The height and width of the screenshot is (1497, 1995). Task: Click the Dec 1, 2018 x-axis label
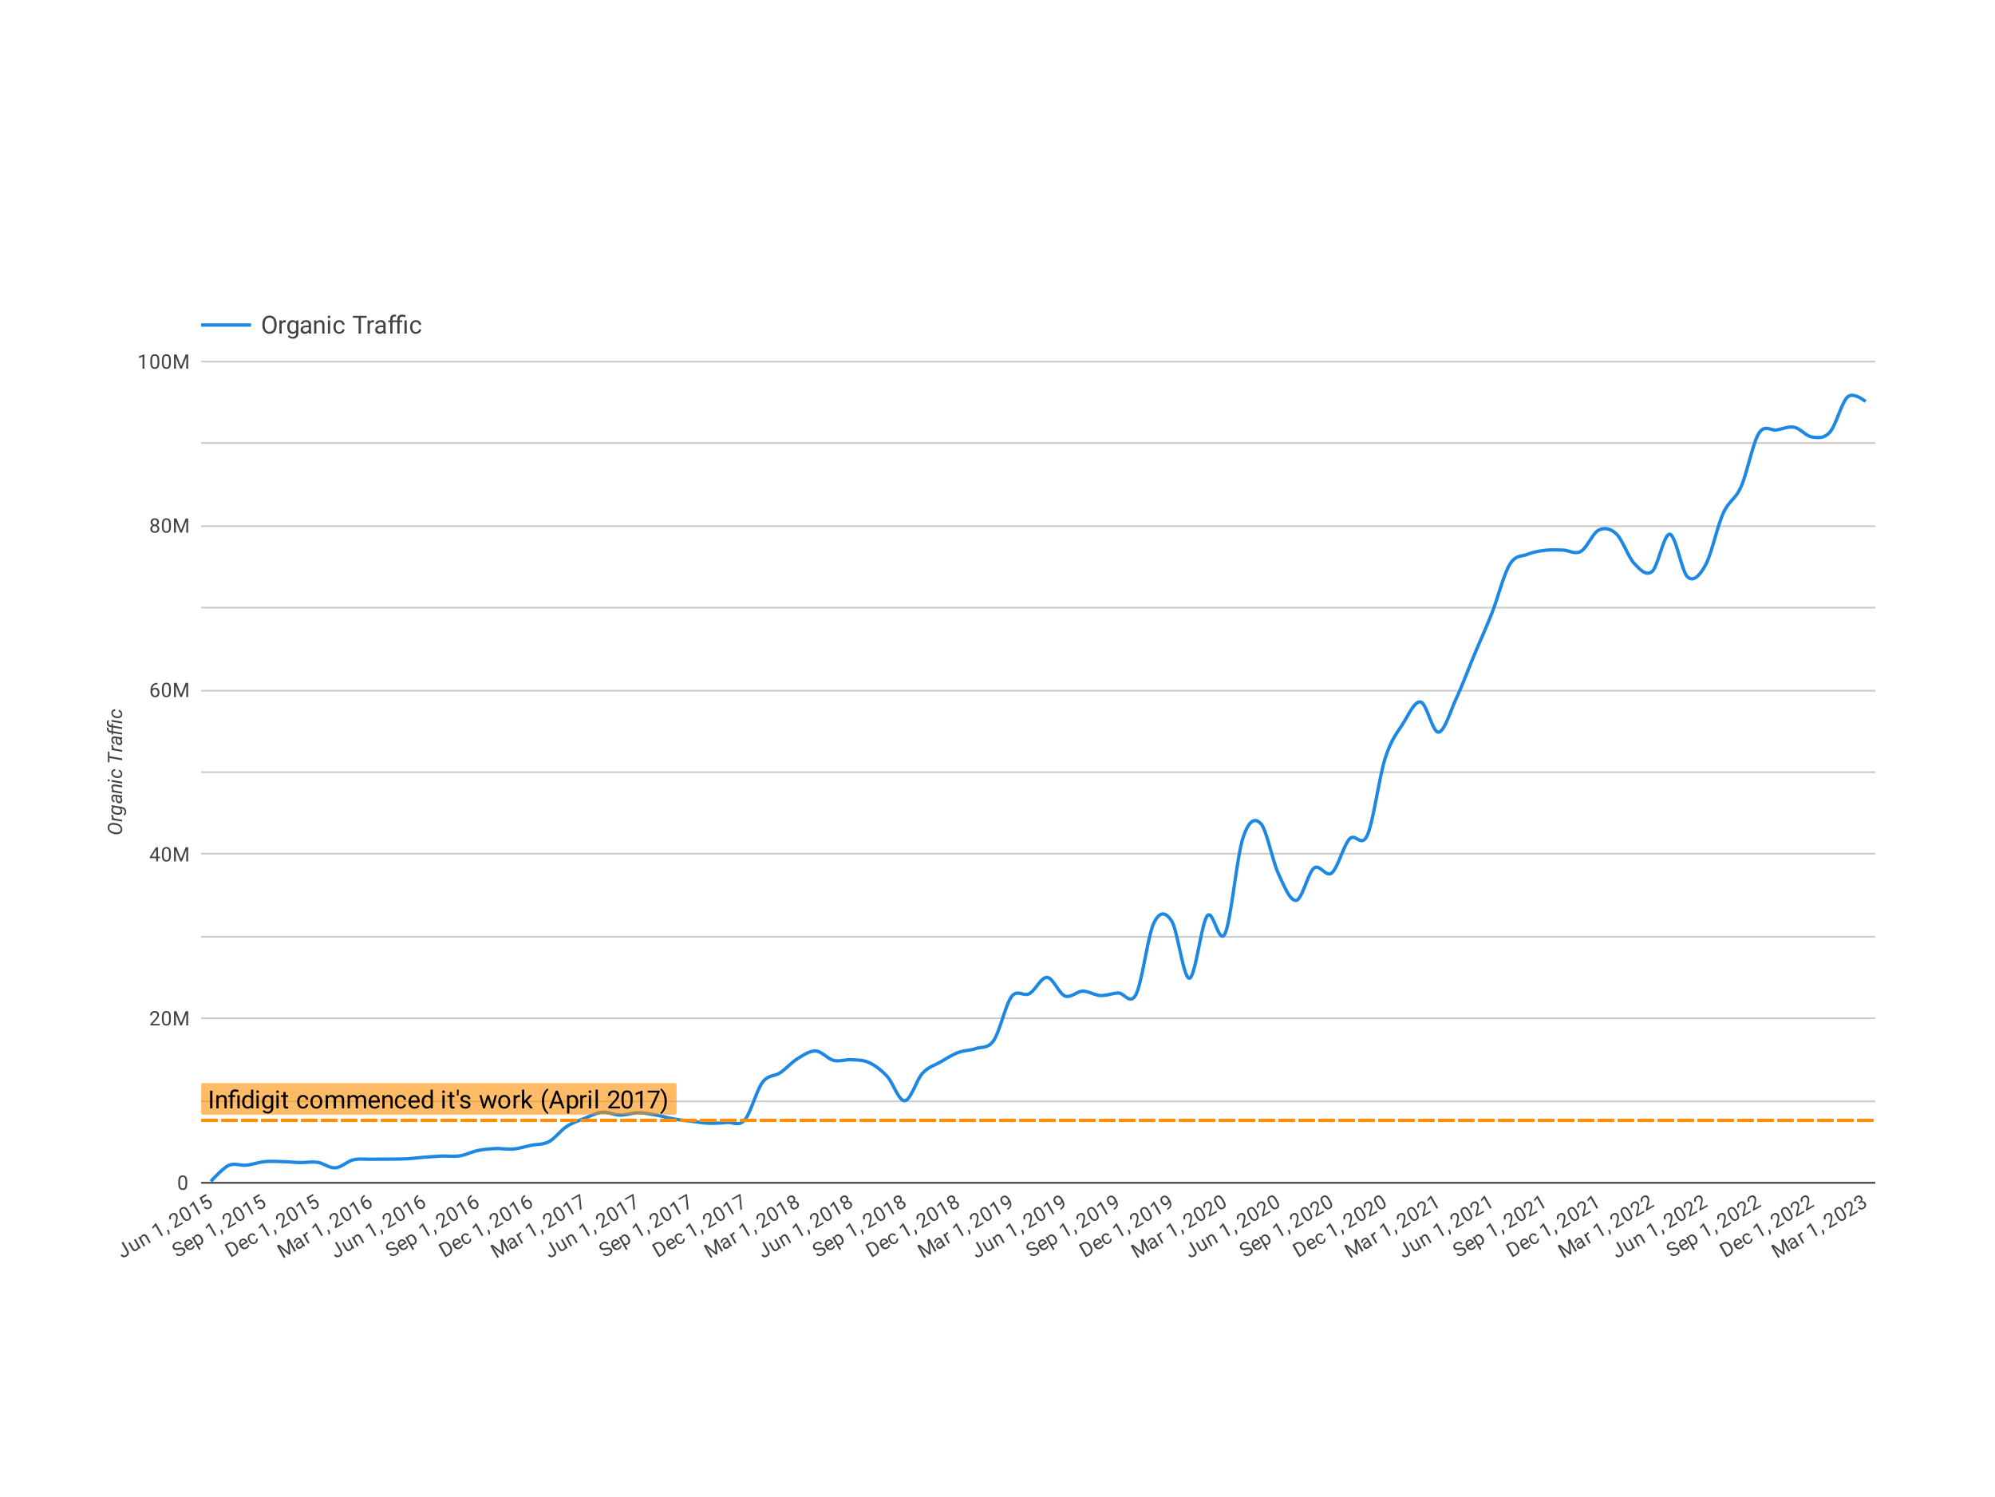pos(913,1226)
